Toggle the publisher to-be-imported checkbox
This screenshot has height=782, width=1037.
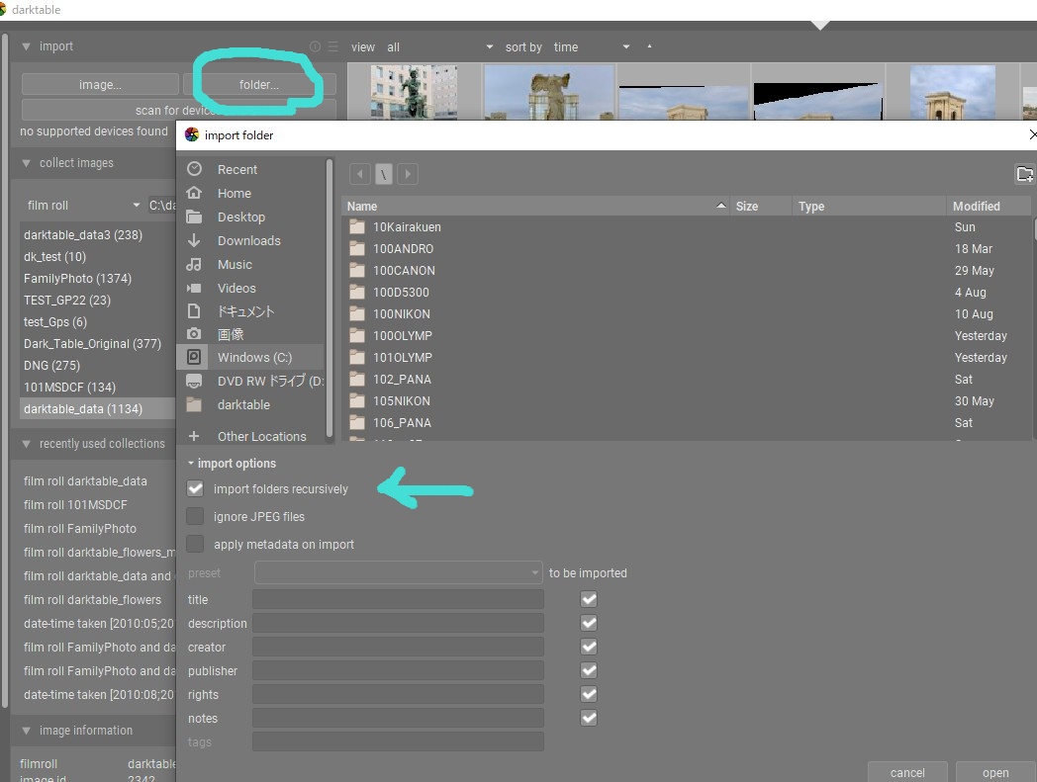click(x=589, y=671)
